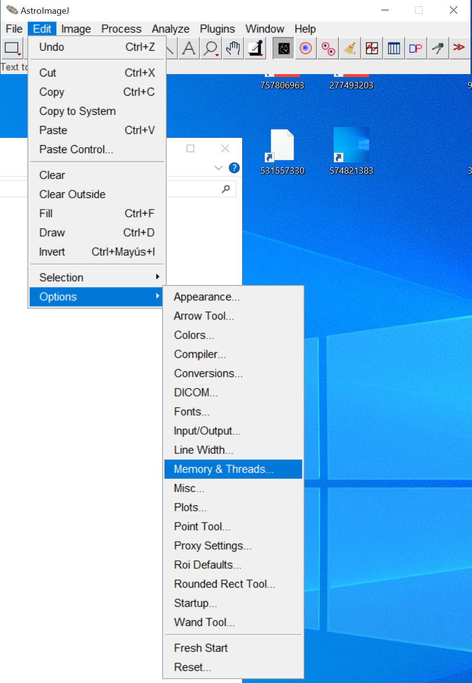Select the Magnifying glass zoom tool

pos(211,48)
